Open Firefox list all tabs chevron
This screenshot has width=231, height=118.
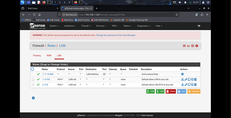tap(188, 8)
